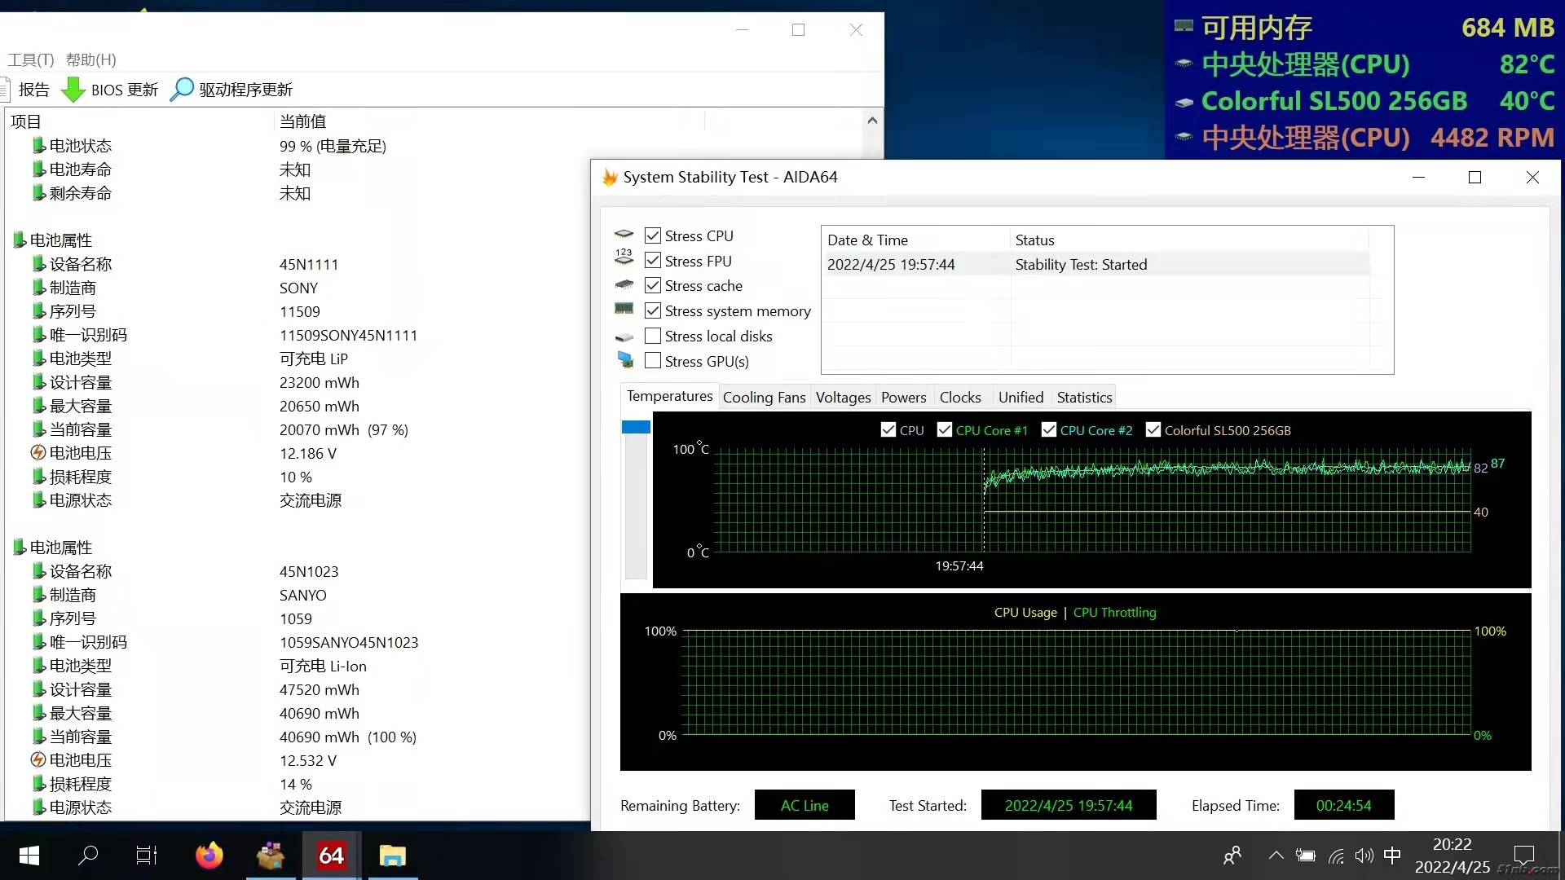This screenshot has width=1565, height=880.
Task: Click the driver update magnifier icon
Action: pyautogui.click(x=181, y=90)
